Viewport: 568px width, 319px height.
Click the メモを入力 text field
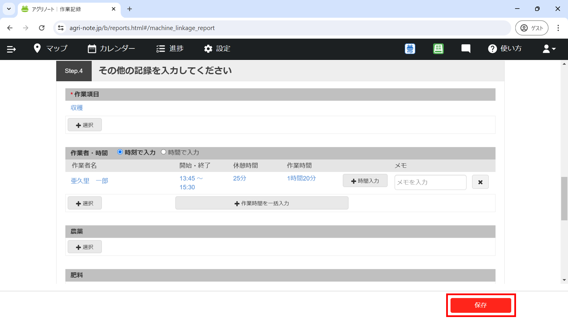(x=430, y=182)
